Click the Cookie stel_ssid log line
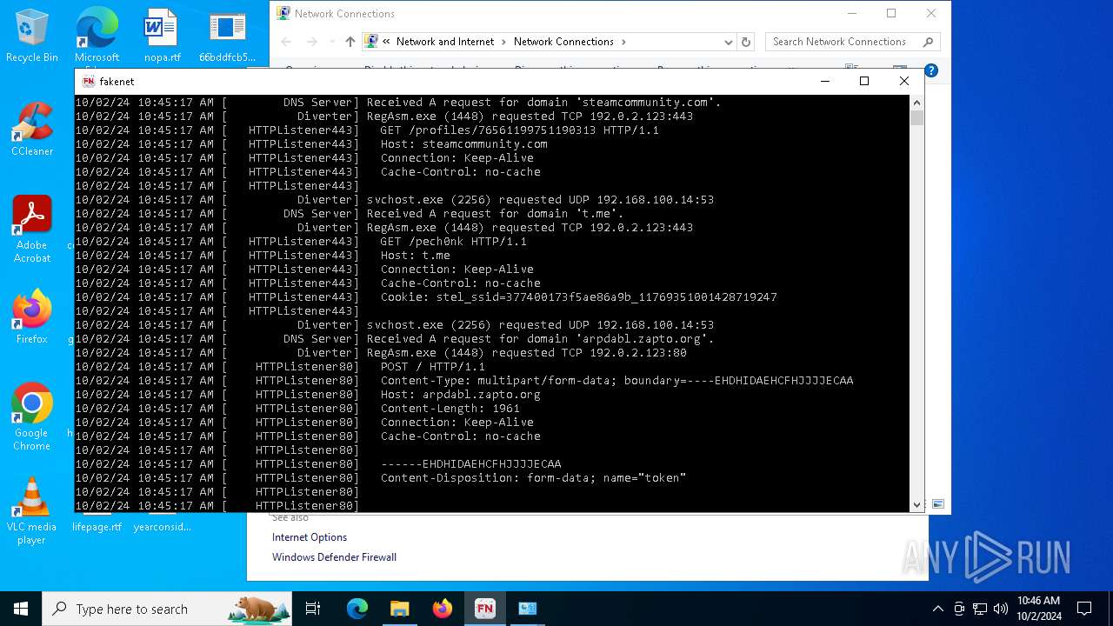Screen dimensions: 1113x626 [578, 296]
